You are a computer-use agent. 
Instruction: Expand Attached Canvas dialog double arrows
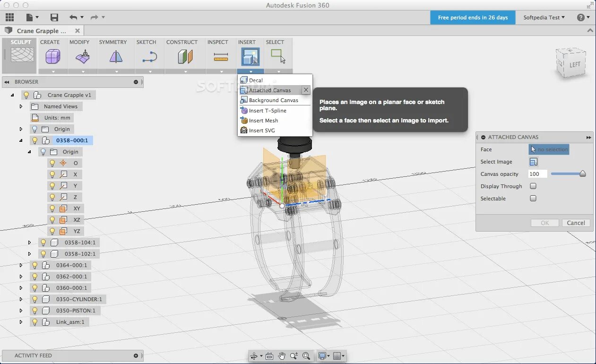coord(588,137)
